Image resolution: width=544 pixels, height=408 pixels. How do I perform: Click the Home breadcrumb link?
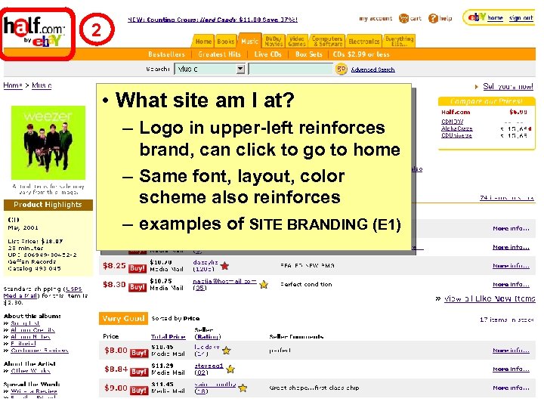tap(13, 85)
